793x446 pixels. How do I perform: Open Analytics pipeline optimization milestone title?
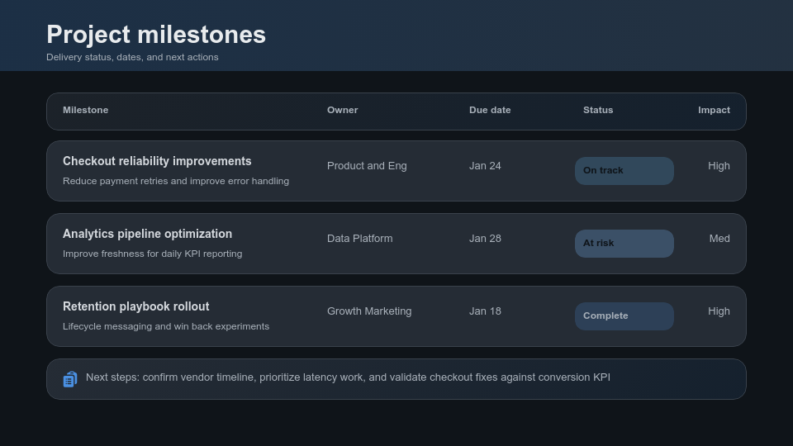[x=147, y=234]
